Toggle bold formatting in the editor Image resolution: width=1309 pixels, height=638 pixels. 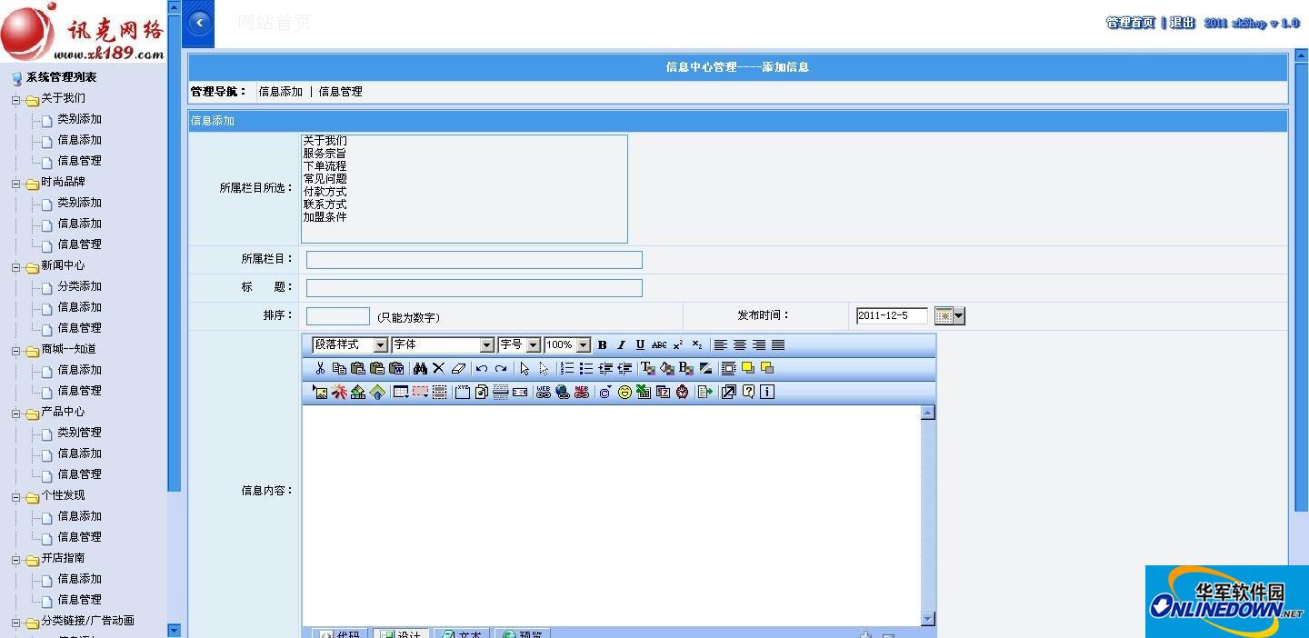[x=602, y=345]
